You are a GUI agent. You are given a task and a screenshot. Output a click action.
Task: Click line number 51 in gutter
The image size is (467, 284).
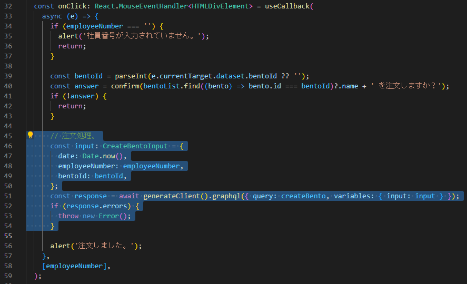pyautogui.click(x=8, y=196)
